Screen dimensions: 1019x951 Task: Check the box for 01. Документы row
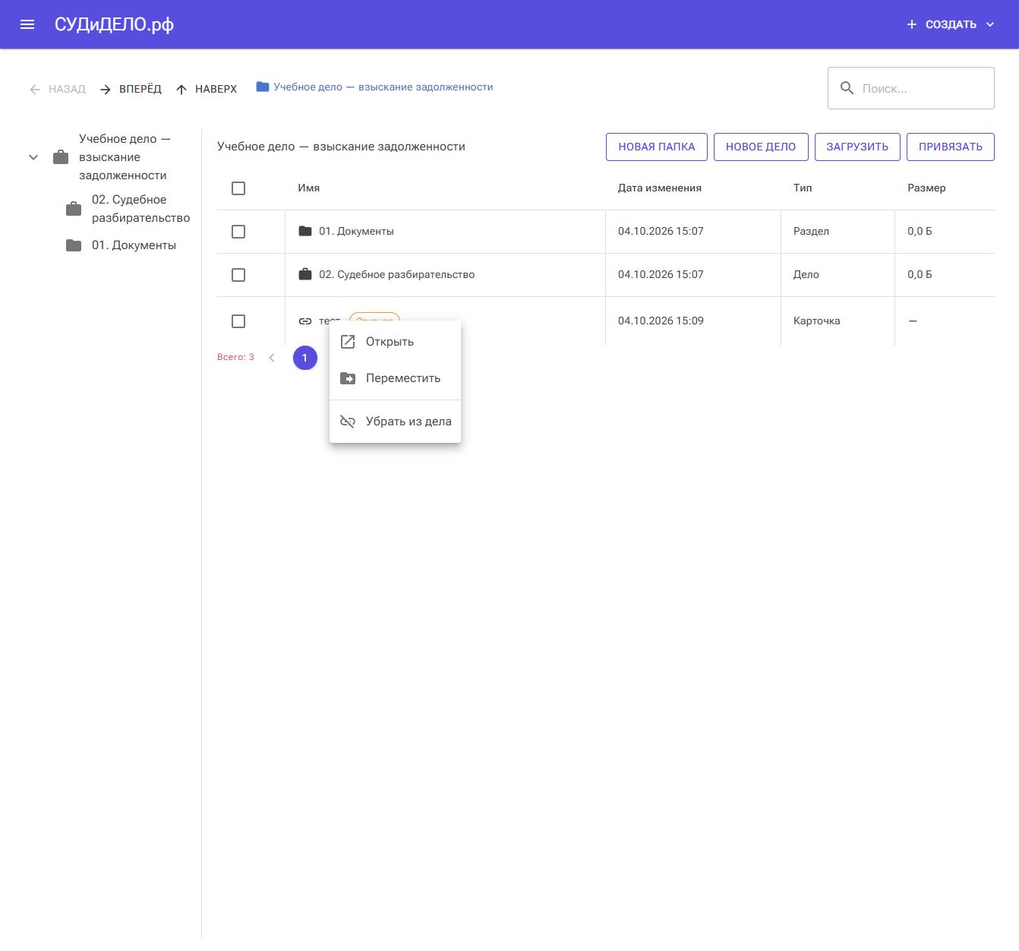pos(238,232)
